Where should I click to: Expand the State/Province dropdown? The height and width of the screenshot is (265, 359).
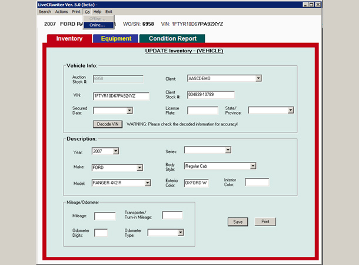(x=291, y=110)
